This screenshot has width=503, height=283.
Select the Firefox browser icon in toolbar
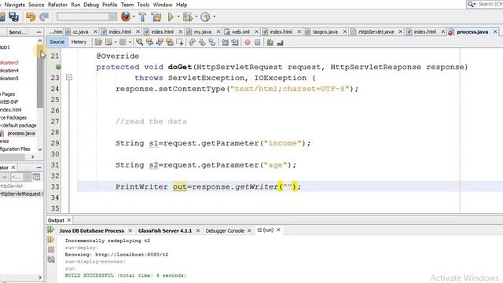pyautogui.click(x=126, y=17)
